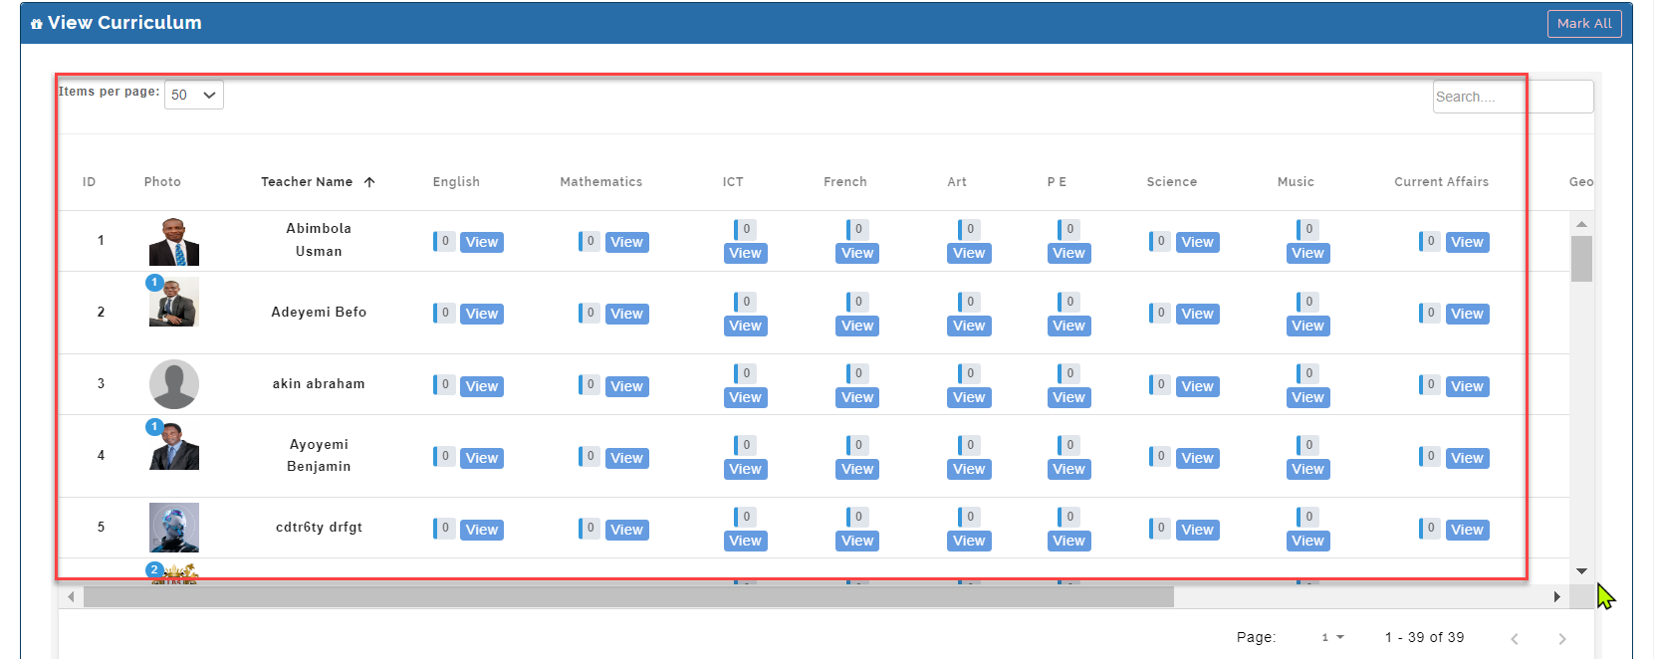Open cdtr6ty drfgt's robot profile photo
Viewport: 1654px width, 659px height.
click(174, 528)
